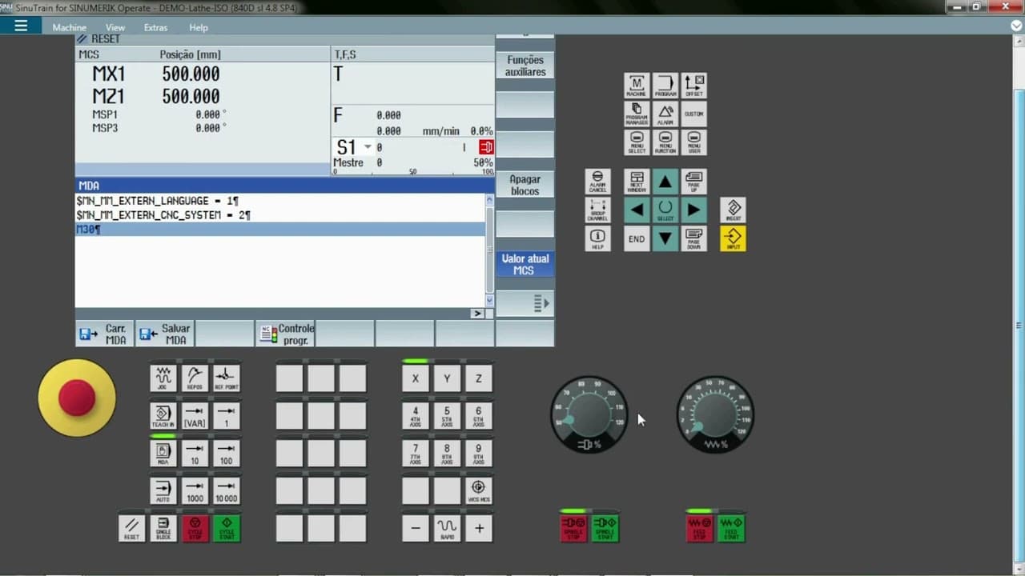Hit the RESET key on the panel
The height and width of the screenshot is (576, 1025).
(x=132, y=529)
